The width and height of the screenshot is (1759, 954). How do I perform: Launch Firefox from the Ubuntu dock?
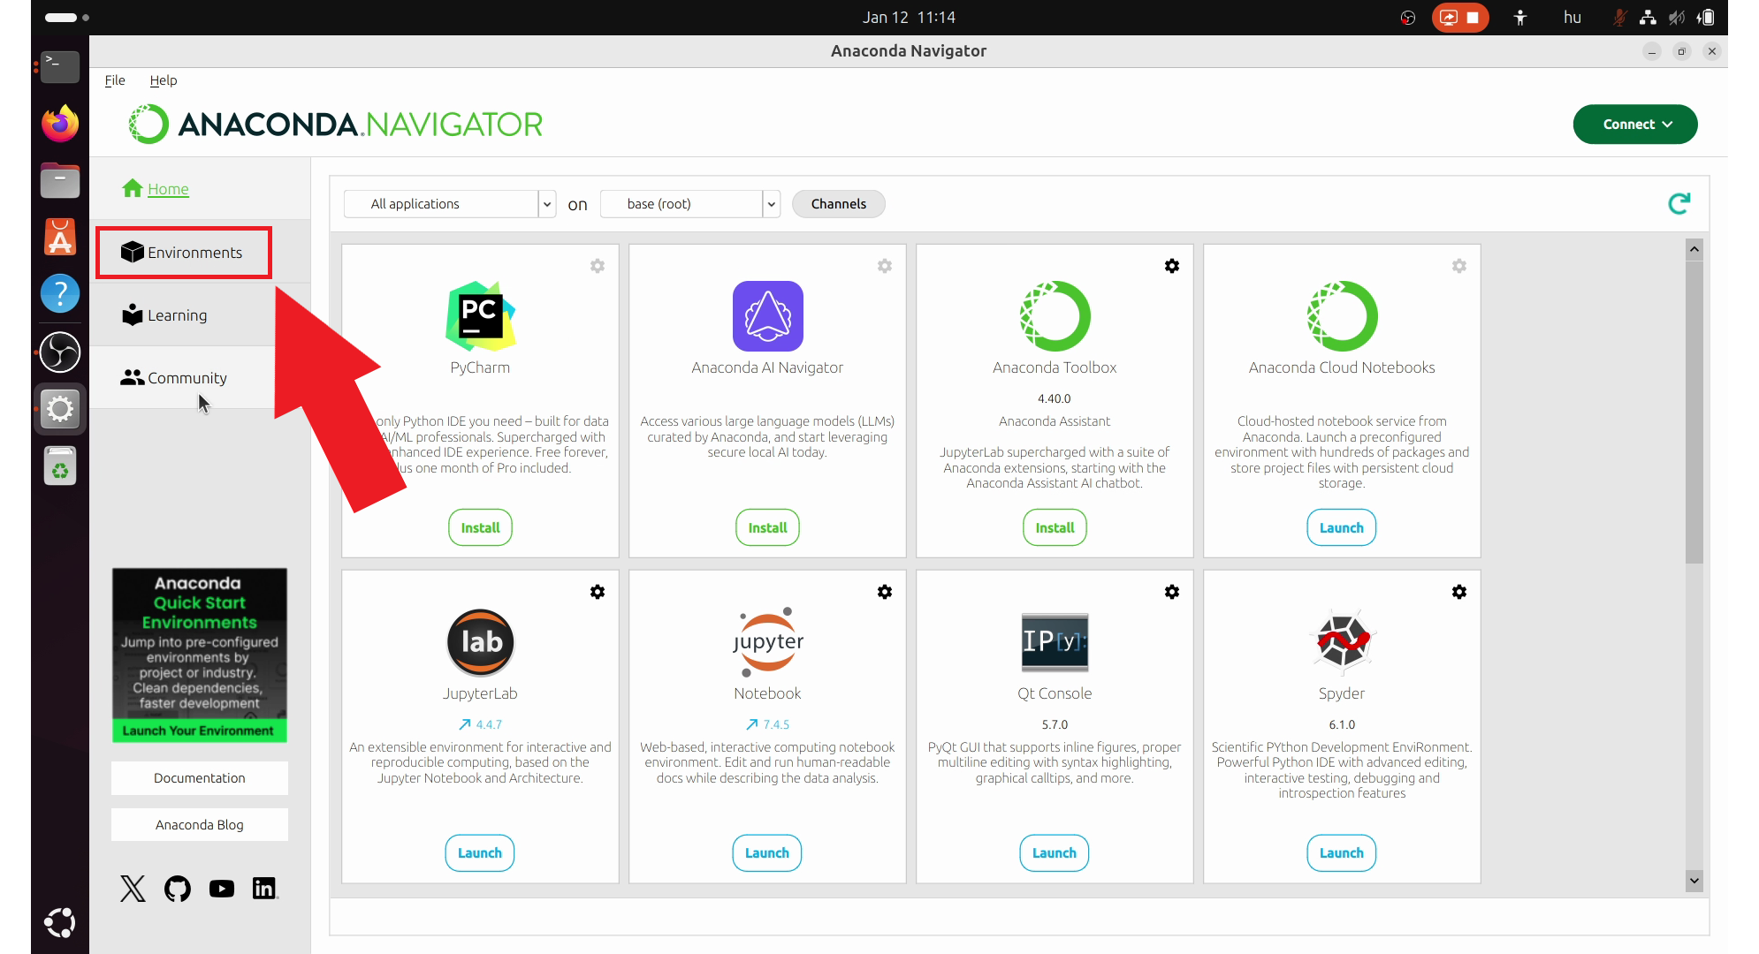(x=59, y=124)
